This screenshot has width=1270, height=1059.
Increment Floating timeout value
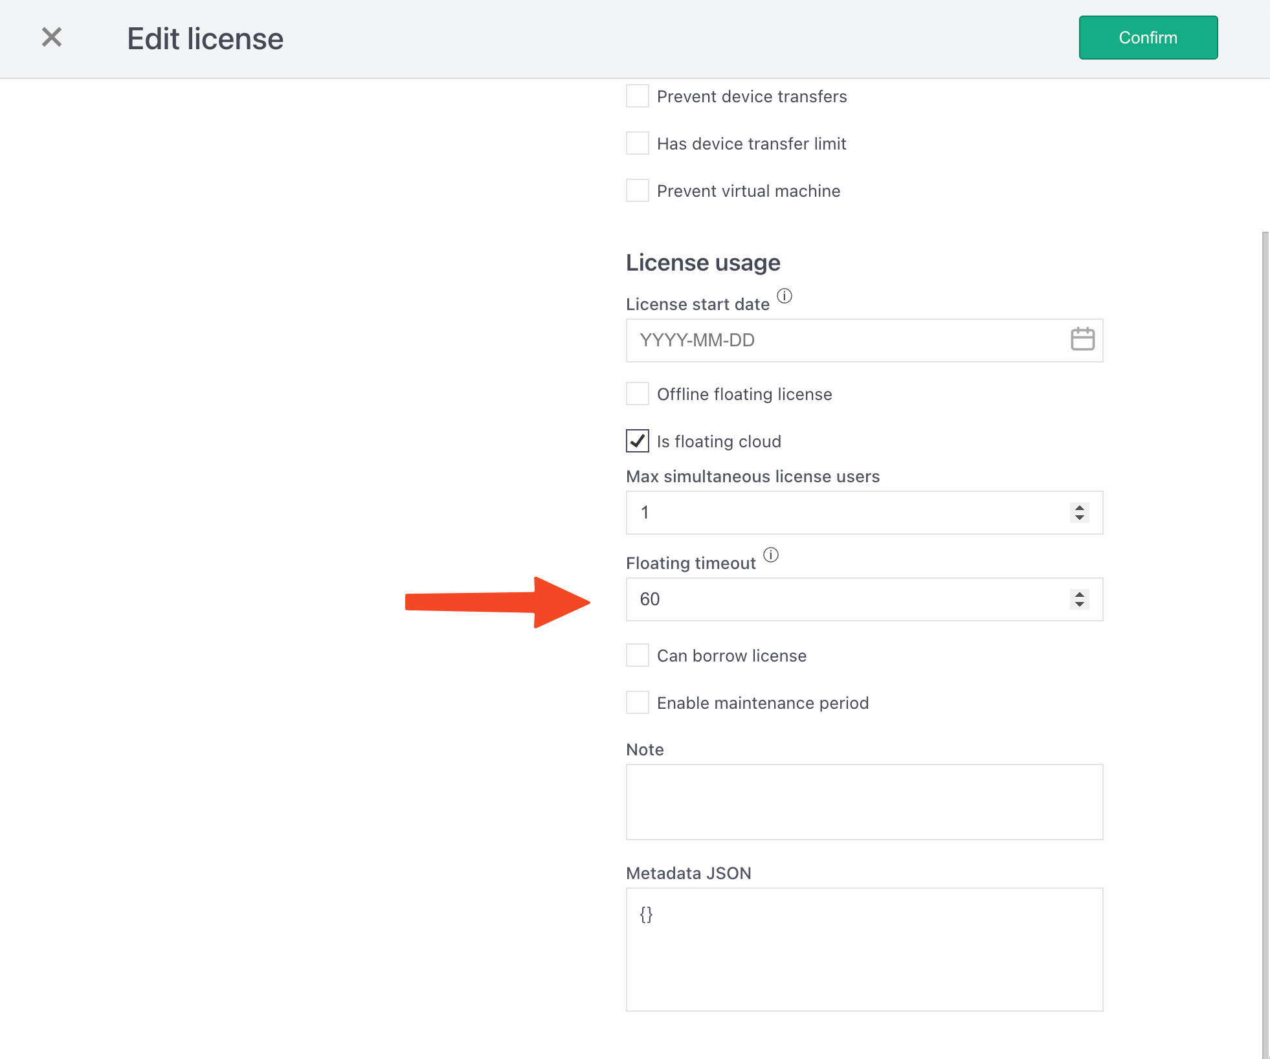point(1079,594)
